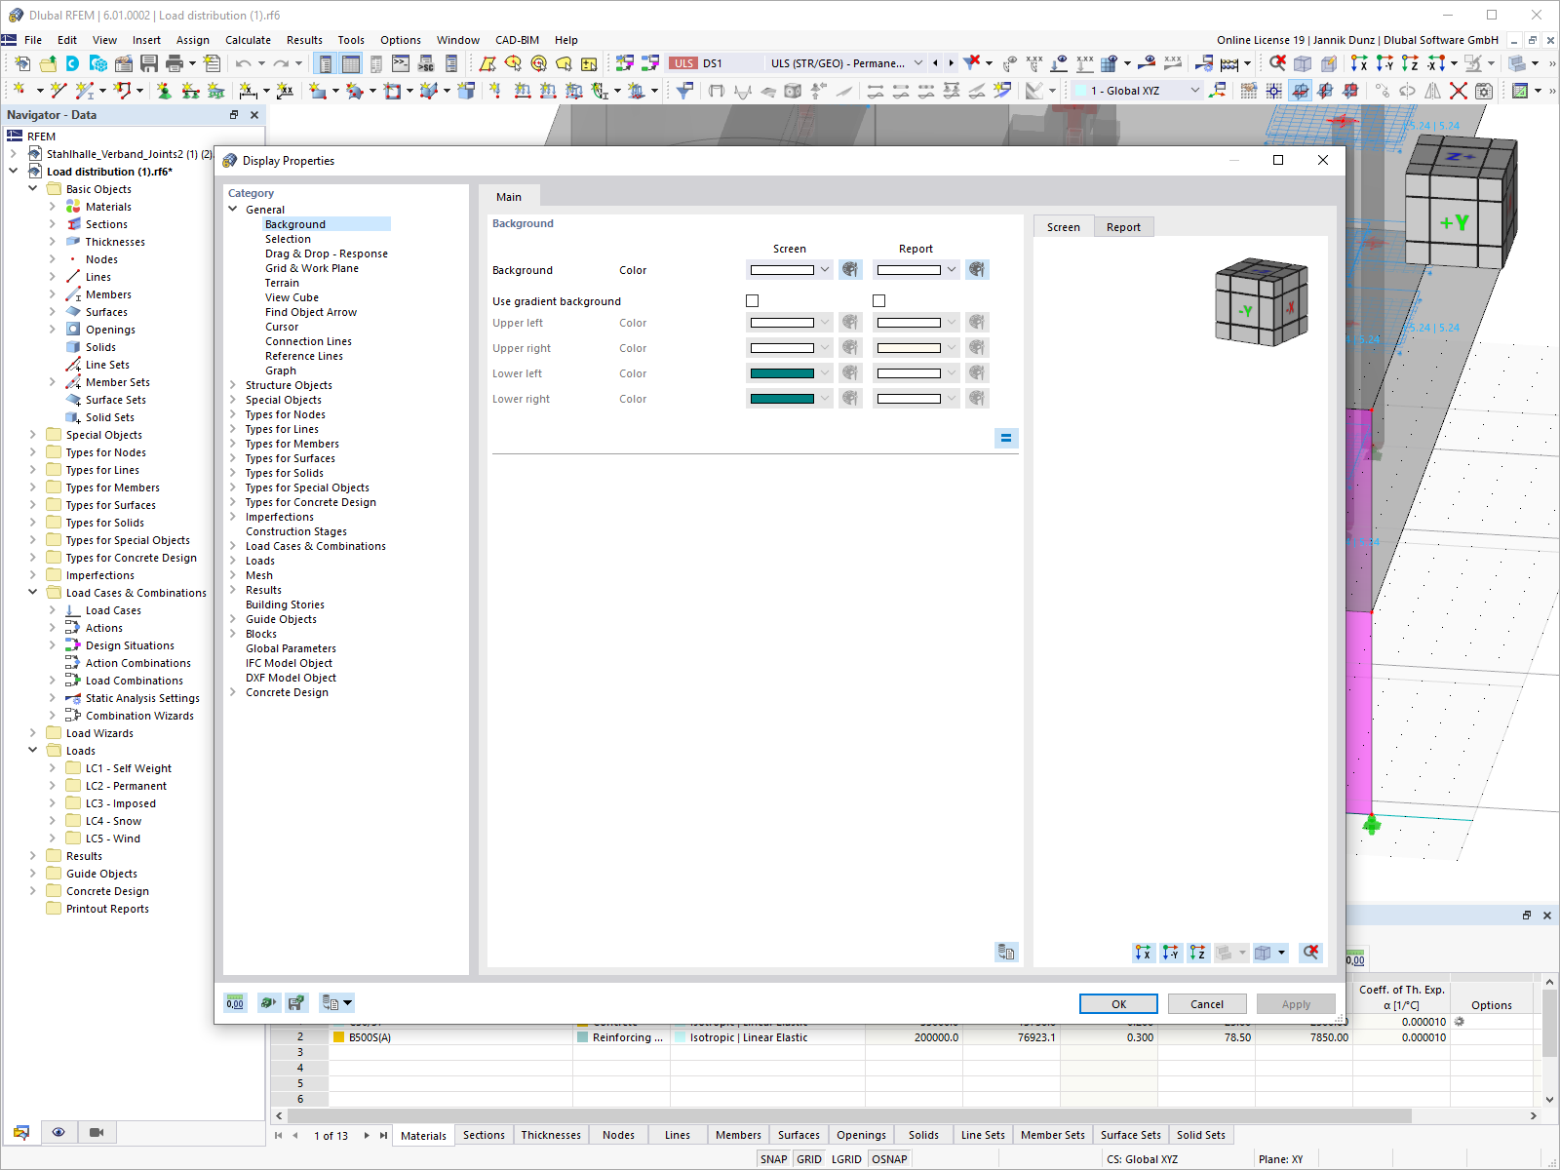Click the Save Settings icon in the dialog footer
Viewport: 1560px width, 1170px height.
297,1002
